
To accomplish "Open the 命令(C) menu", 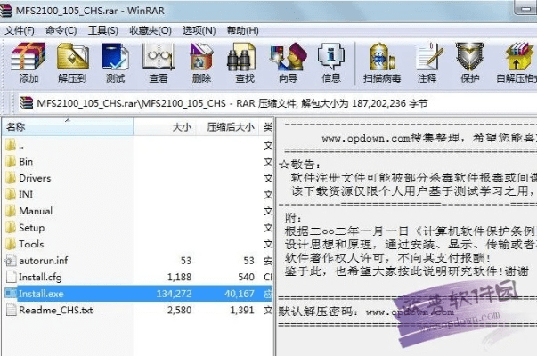I will point(61,30).
